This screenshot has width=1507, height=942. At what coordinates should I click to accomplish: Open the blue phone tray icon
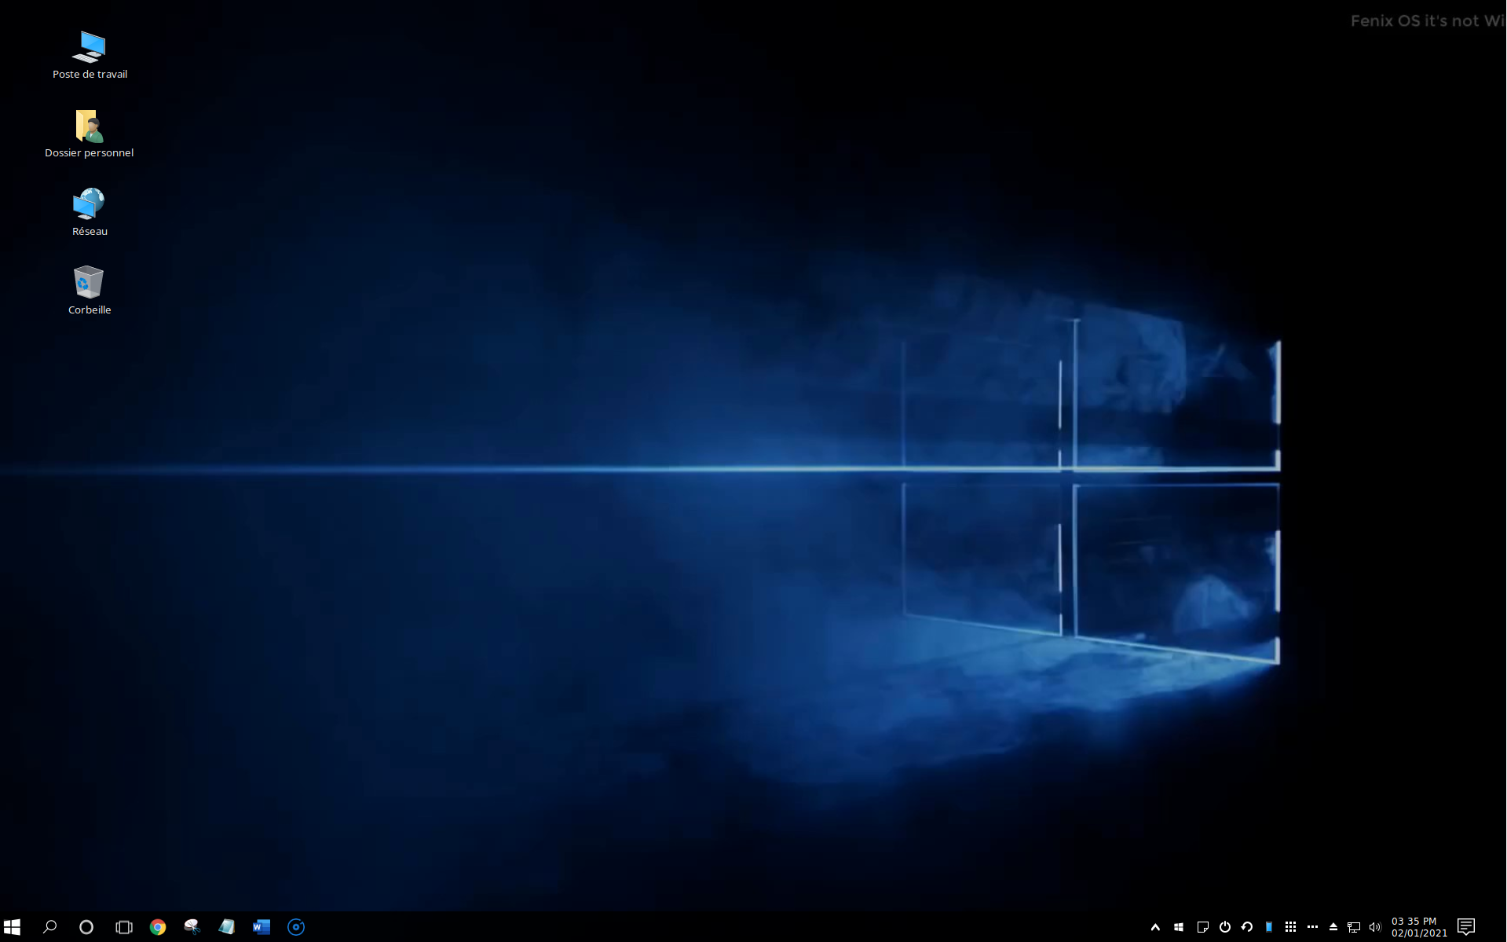point(1269,927)
